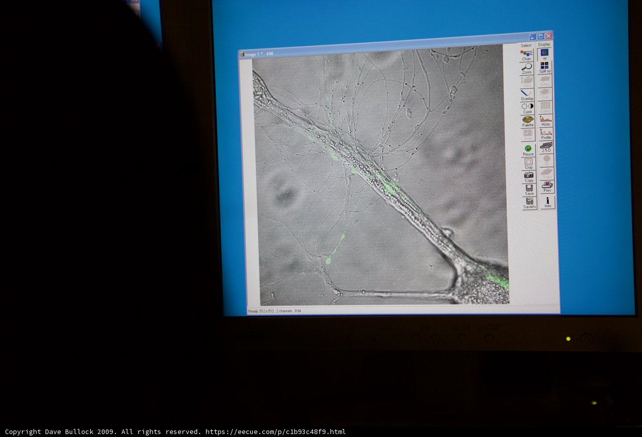This screenshot has height=437, width=642.
Task: Select the Crop tool
Action: [x=529, y=163]
